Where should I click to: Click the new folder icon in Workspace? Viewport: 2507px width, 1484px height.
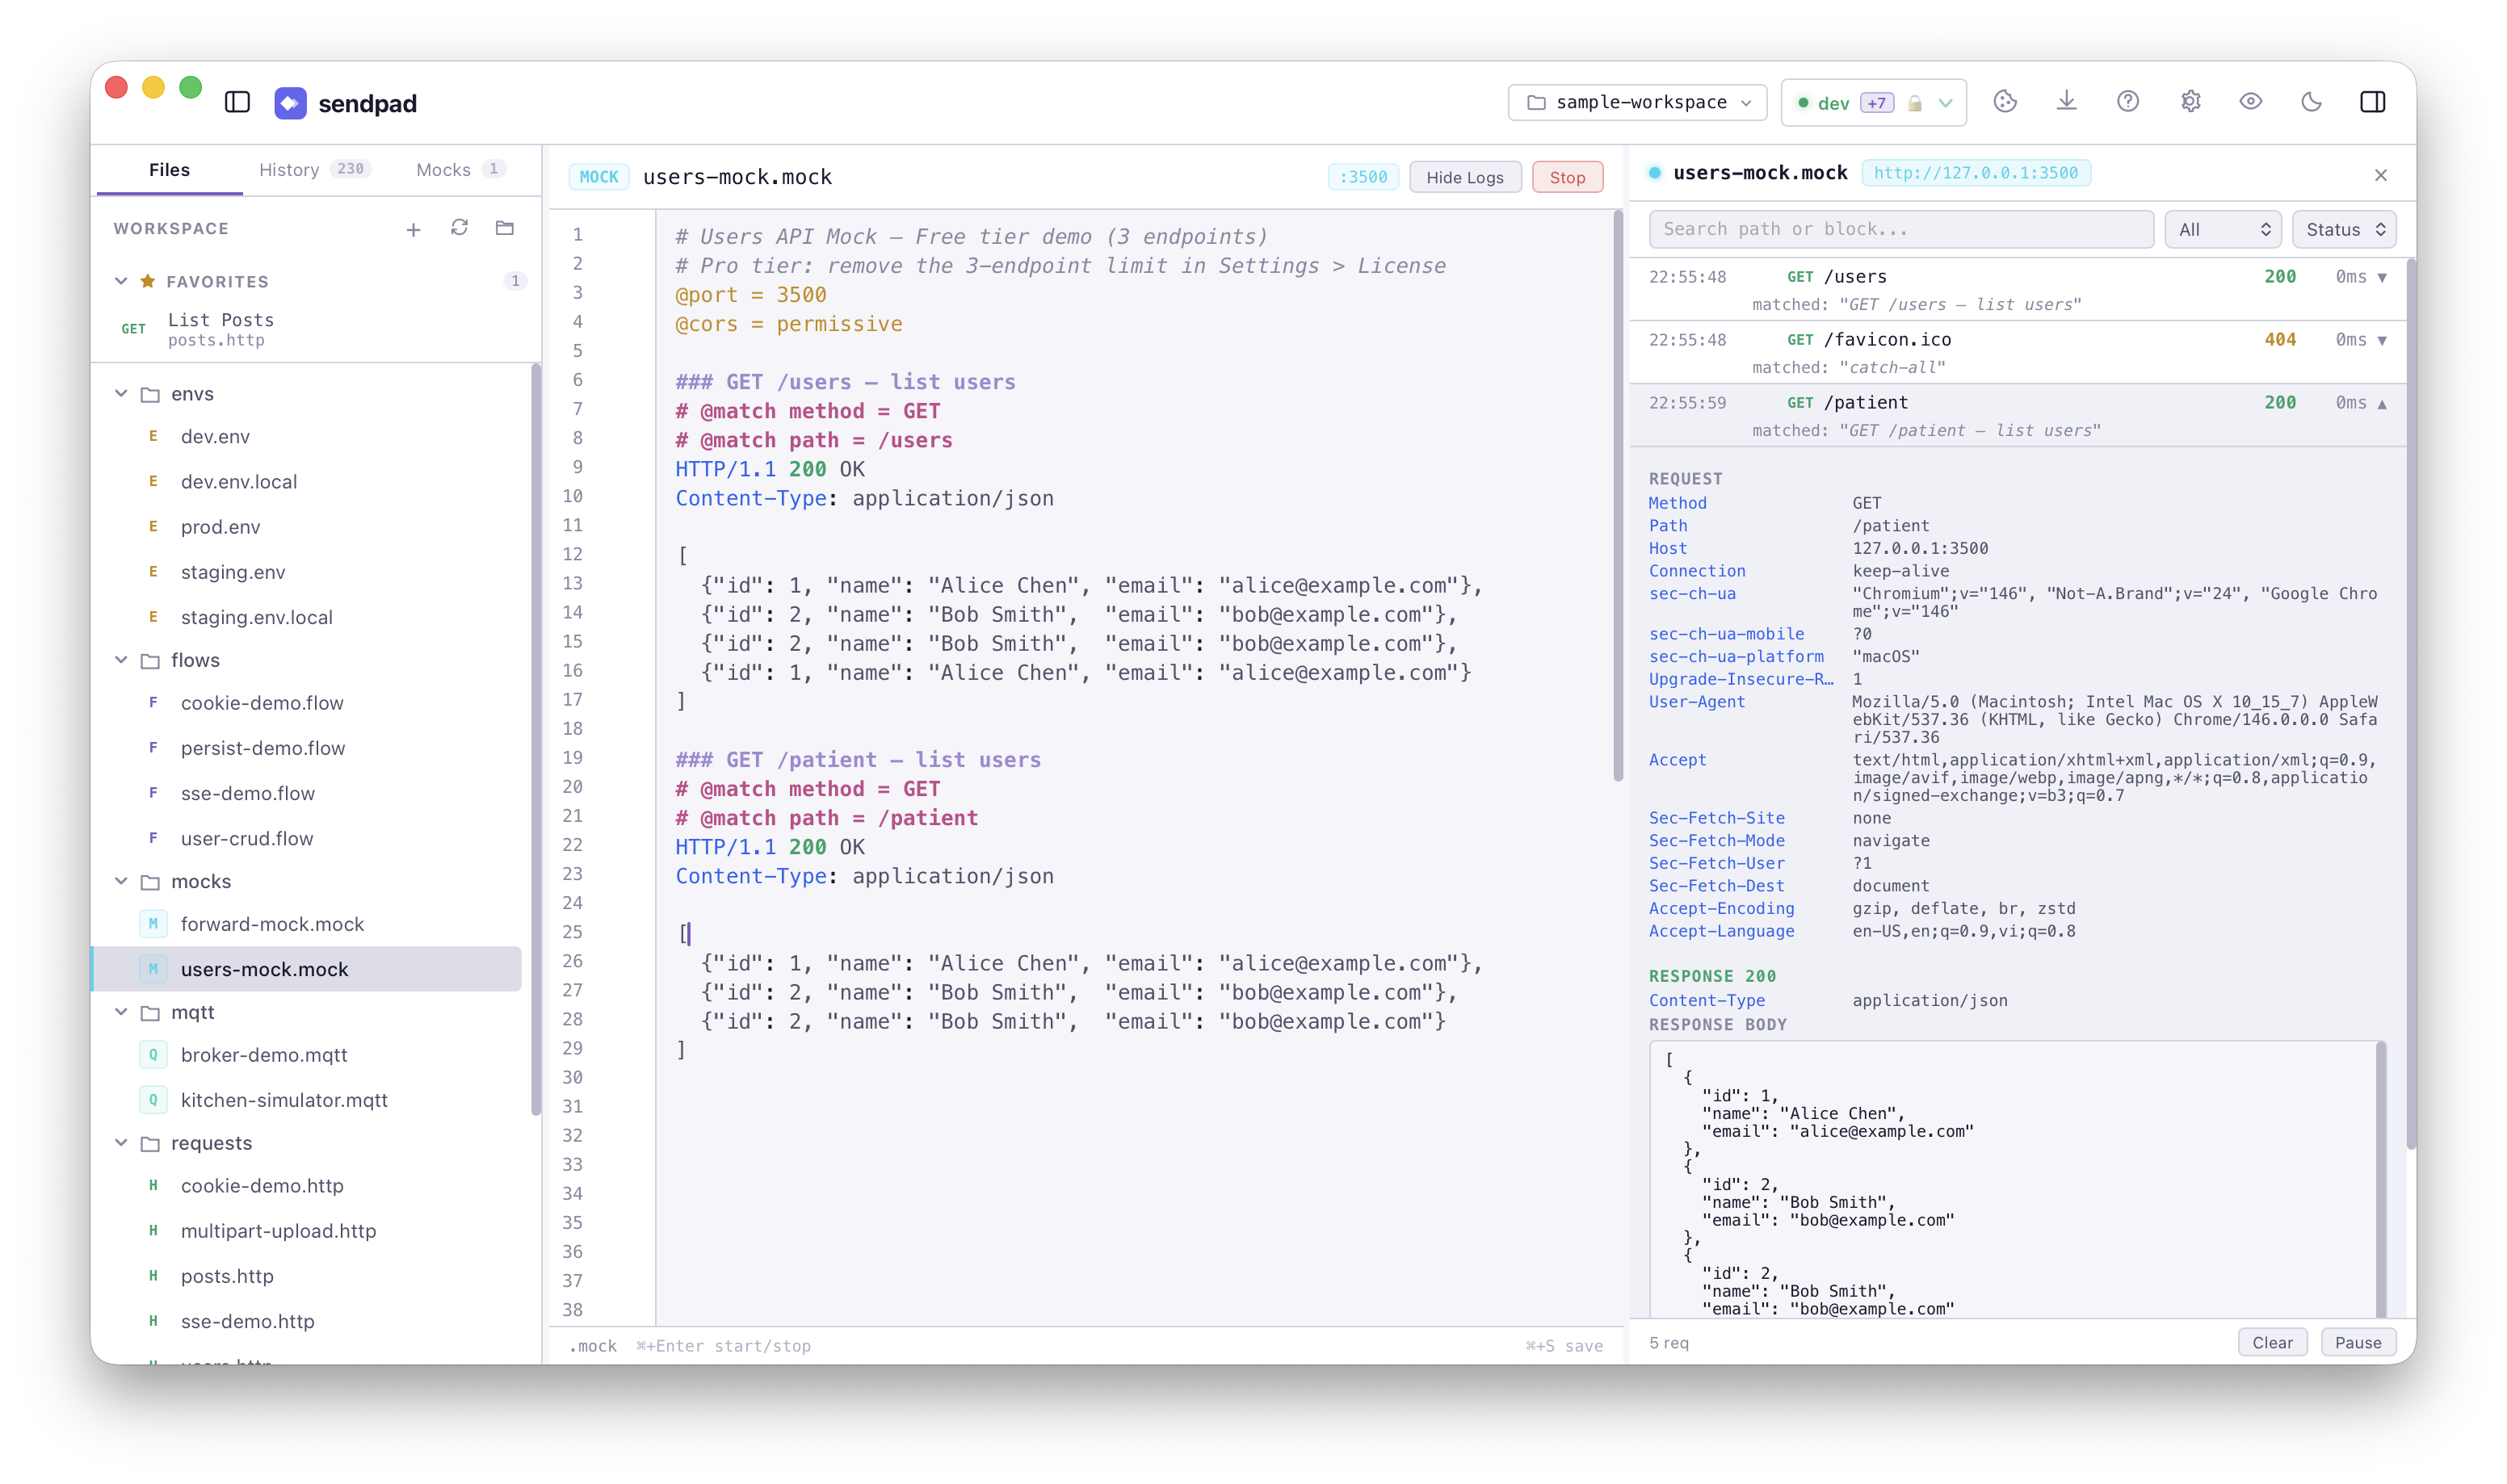[505, 228]
